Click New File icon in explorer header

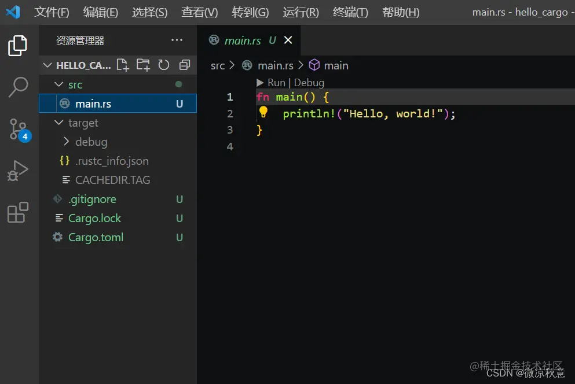point(123,65)
